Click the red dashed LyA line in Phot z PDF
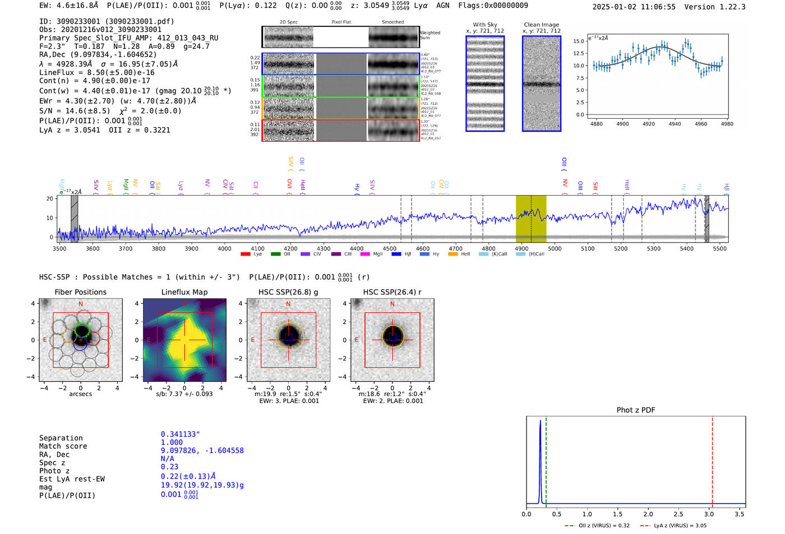Image resolution: width=785 pixels, height=534 pixels. click(712, 461)
